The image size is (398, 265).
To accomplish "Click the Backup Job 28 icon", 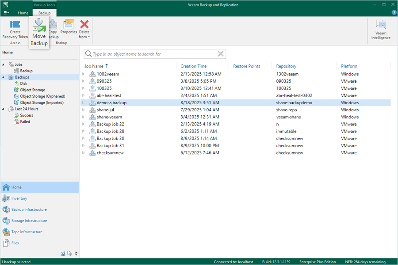I will pyautogui.click(x=92, y=131).
